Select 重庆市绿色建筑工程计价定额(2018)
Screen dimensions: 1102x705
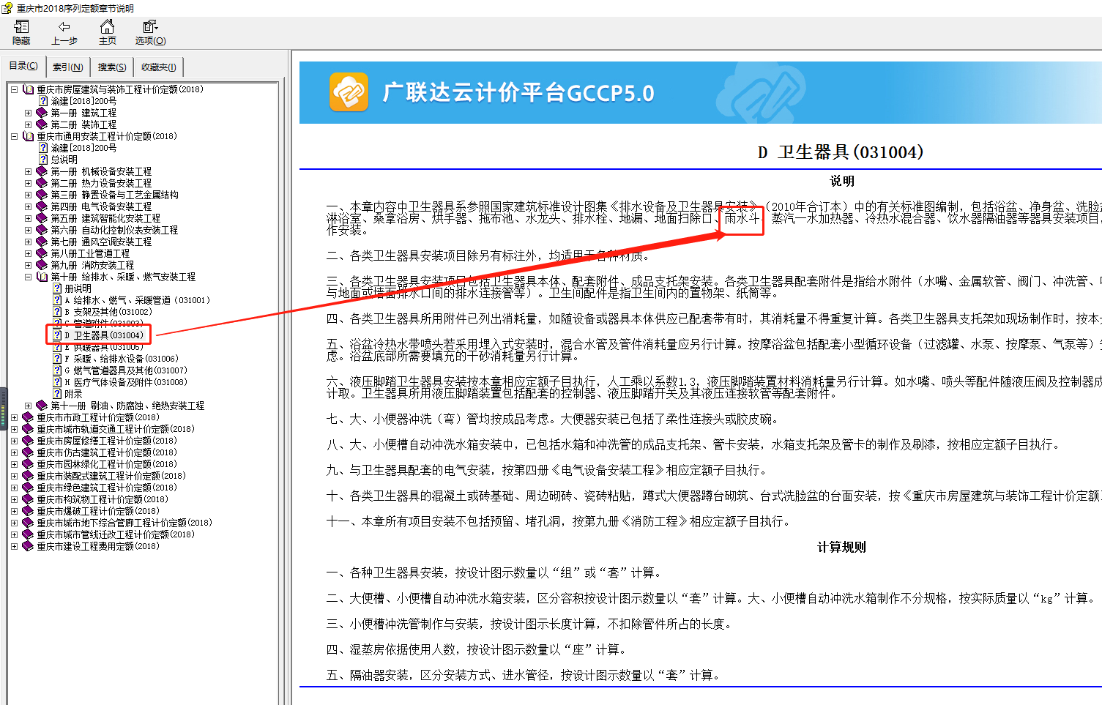[x=107, y=488]
